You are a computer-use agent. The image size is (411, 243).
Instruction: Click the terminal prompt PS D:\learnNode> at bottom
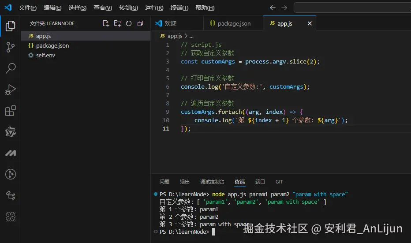tap(184, 232)
